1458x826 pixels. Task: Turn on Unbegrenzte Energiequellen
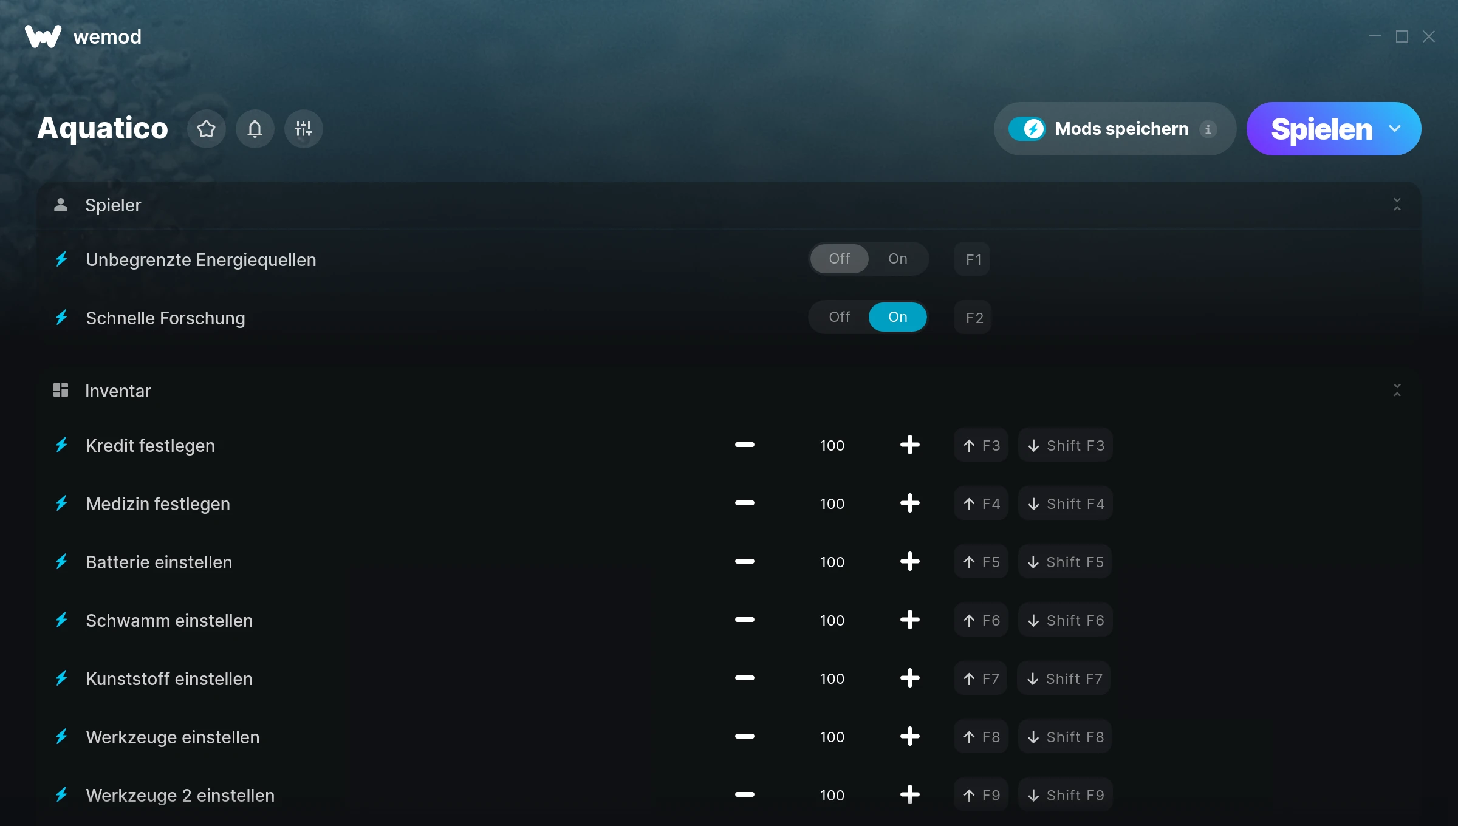897,259
